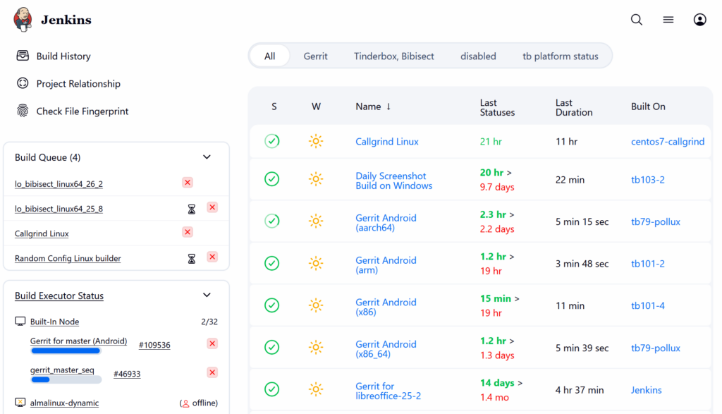Abort Gerrit for master (Android) build
This screenshot has width=722, height=414.
click(212, 343)
